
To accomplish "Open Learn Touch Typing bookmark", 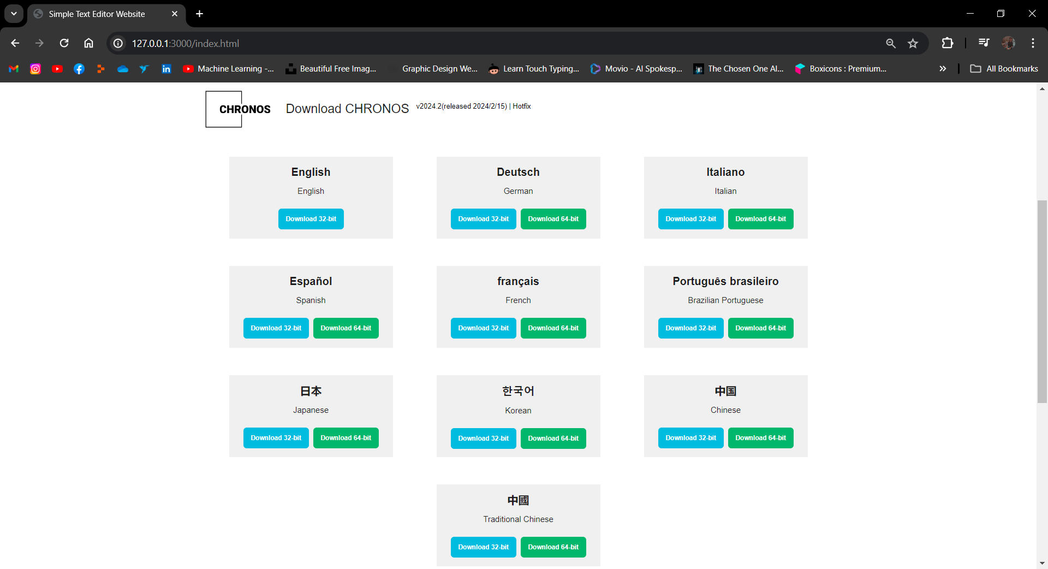I will tap(534, 69).
